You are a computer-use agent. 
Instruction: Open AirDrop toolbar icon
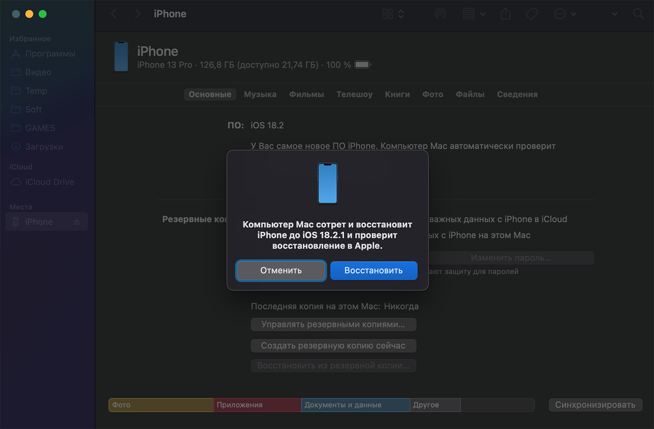point(440,14)
